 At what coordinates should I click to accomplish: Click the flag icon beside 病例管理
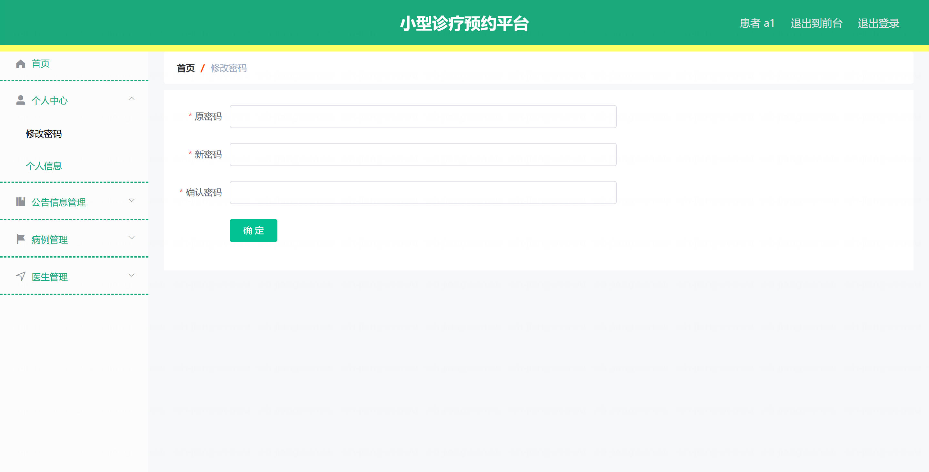(21, 239)
